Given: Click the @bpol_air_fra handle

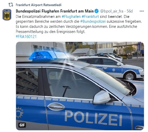Looking at the screenshot, I should point(112,11).
